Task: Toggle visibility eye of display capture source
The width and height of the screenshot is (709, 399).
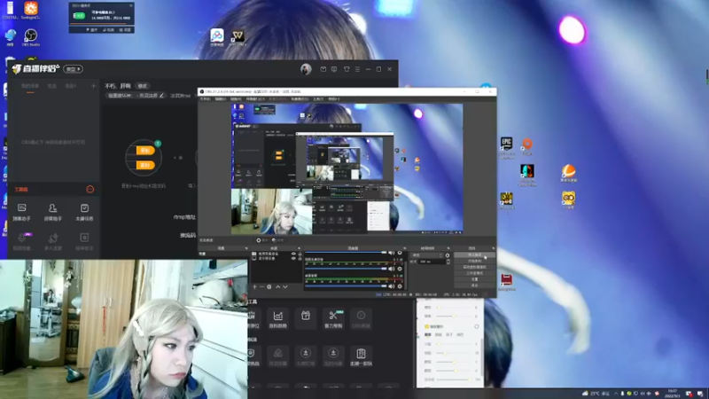Action: click(x=293, y=258)
